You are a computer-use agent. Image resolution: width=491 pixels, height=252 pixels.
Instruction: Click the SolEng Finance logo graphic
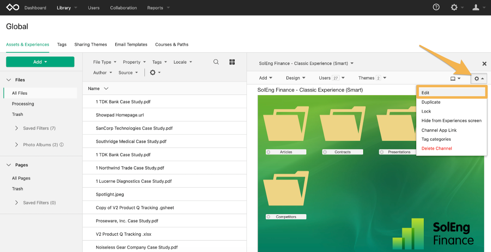click(x=433, y=234)
